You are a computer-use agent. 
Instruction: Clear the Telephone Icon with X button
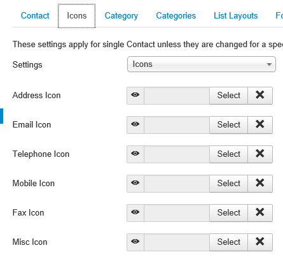(260, 154)
